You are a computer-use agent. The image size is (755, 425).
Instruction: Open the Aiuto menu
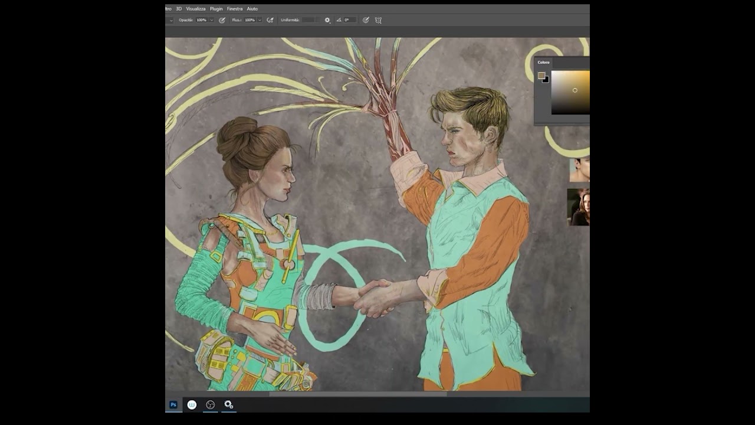click(252, 9)
